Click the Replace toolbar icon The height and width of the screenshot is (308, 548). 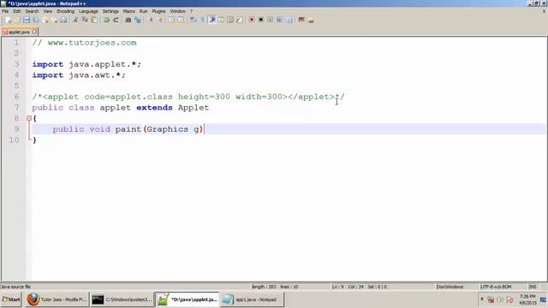point(138,20)
